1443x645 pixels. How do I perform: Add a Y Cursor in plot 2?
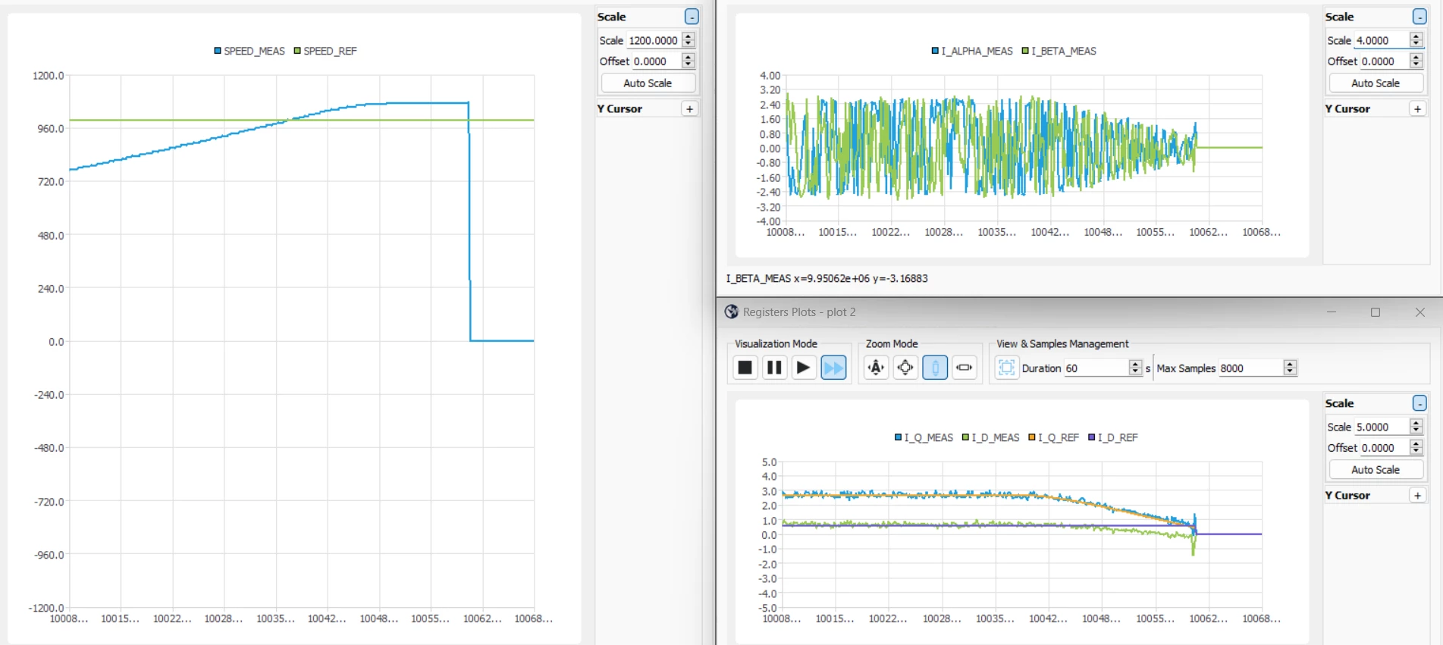pyautogui.click(x=1417, y=496)
